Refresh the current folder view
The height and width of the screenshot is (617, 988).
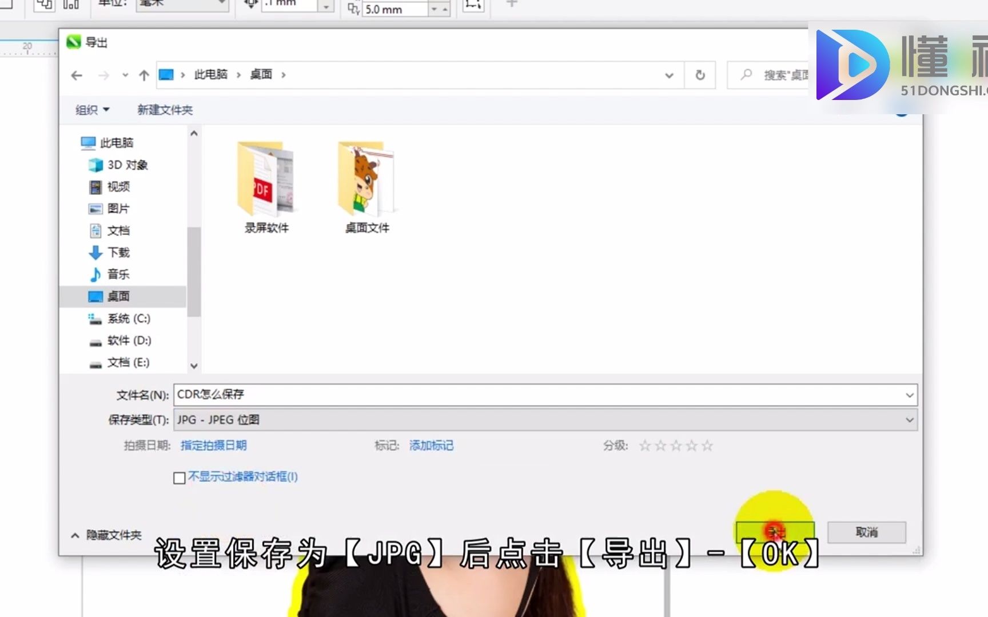(x=700, y=75)
